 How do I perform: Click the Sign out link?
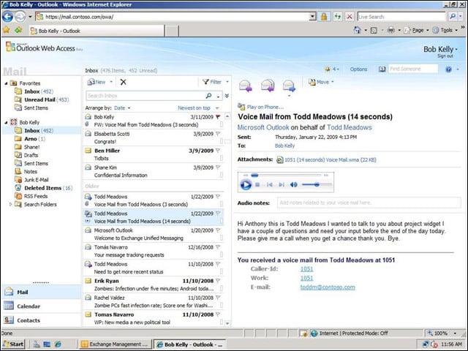pyautogui.click(x=445, y=56)
